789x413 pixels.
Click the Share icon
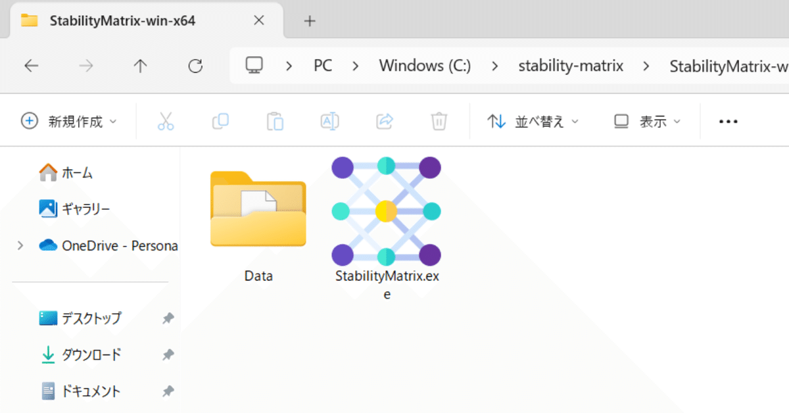tap(384, 120)
